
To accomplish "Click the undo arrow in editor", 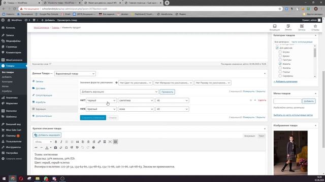I will tap(82, 148).
